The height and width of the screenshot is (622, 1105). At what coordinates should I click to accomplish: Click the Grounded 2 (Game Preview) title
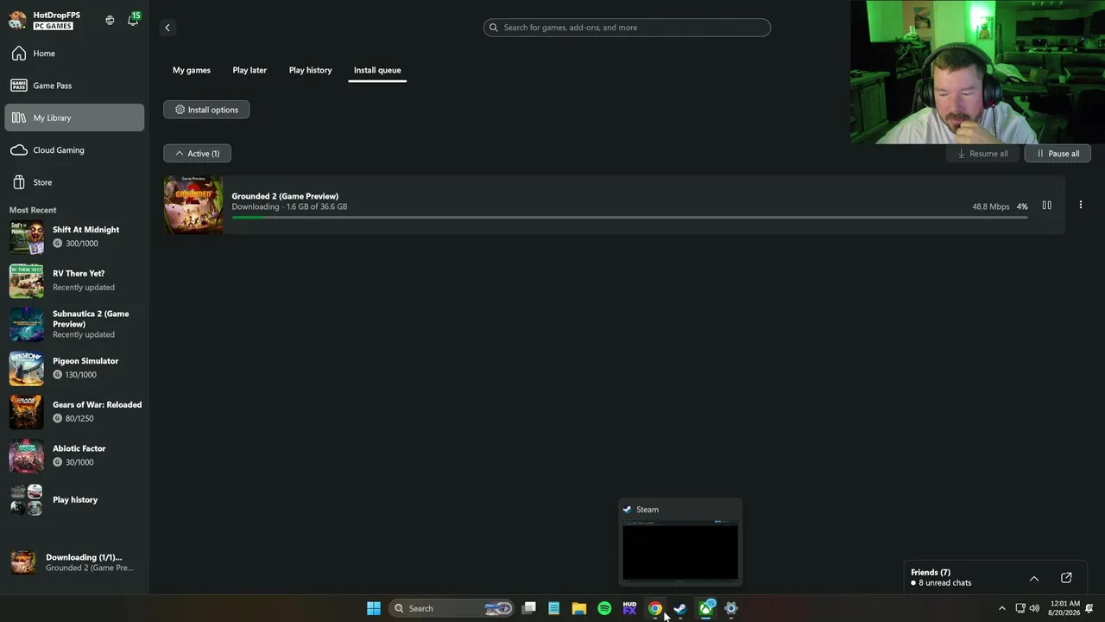[285, 196]
